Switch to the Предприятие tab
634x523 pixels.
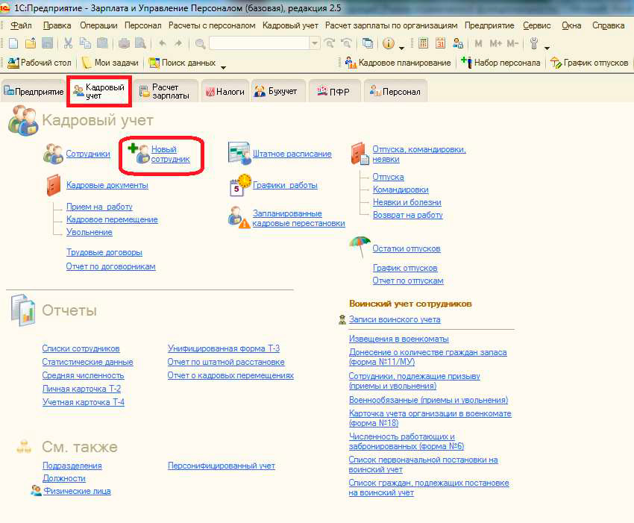pos(34,92)
